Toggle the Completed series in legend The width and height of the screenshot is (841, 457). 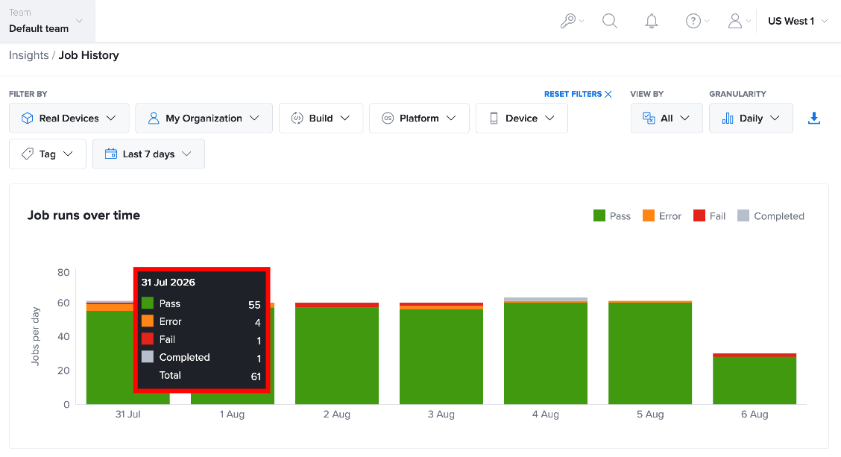pos(771,215)
